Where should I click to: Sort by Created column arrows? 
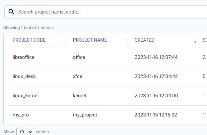195,40
